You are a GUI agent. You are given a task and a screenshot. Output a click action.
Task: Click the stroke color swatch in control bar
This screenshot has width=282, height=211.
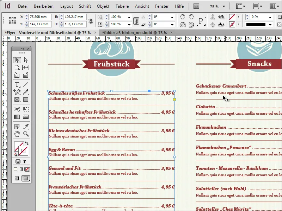(x=232, y=24)
